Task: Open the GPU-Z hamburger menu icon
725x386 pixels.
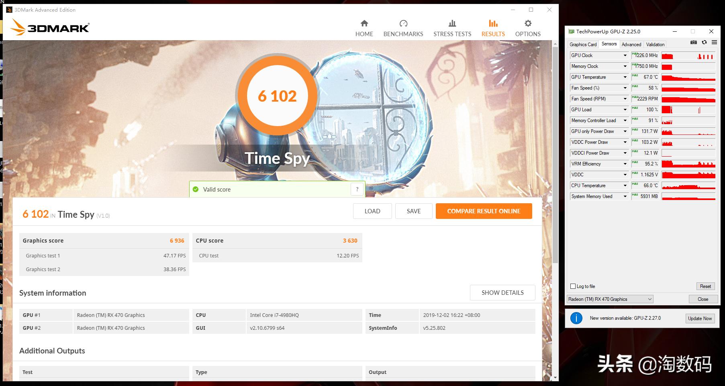Action: 715,42
